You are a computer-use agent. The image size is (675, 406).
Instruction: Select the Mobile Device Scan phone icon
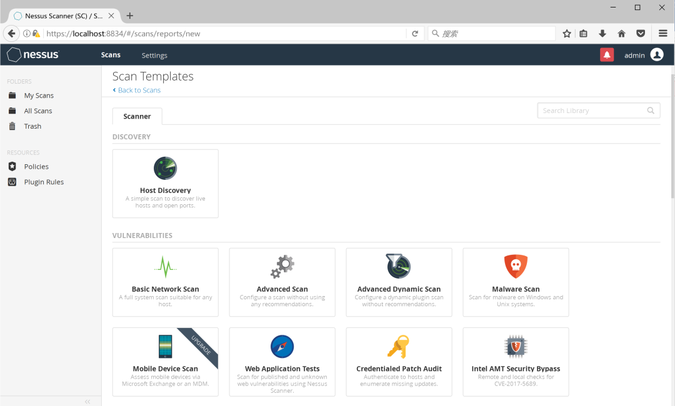tap(165, 346)
